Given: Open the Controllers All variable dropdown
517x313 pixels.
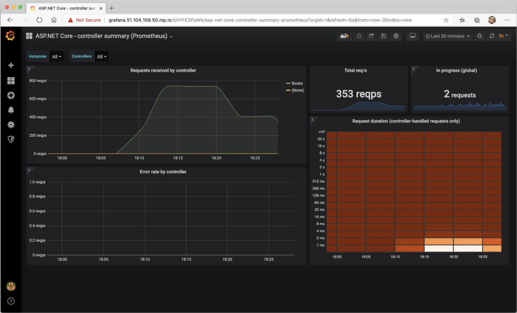Looking at the screenshot, I should (x=101, y=57).
